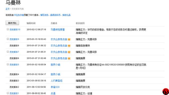Screen dimensions: 169x95
Task: Select the 历史版本4 text
Action: pos(14,74)
